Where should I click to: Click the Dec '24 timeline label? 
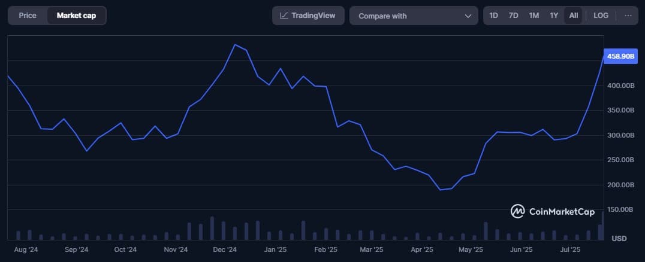[225, 249]
